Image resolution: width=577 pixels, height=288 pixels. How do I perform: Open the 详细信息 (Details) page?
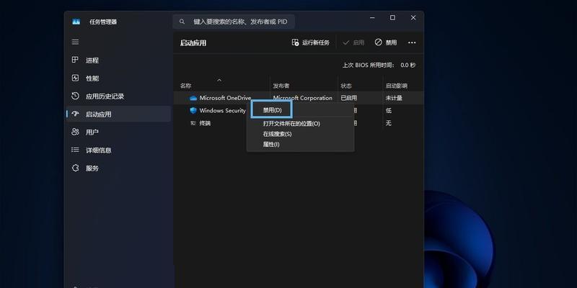[118, 150]
